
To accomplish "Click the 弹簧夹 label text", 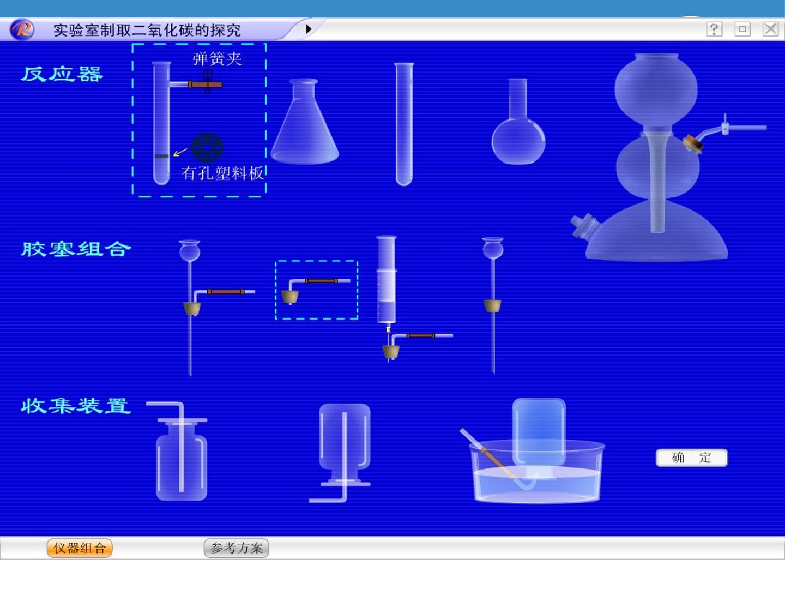I will click(217, 58).
